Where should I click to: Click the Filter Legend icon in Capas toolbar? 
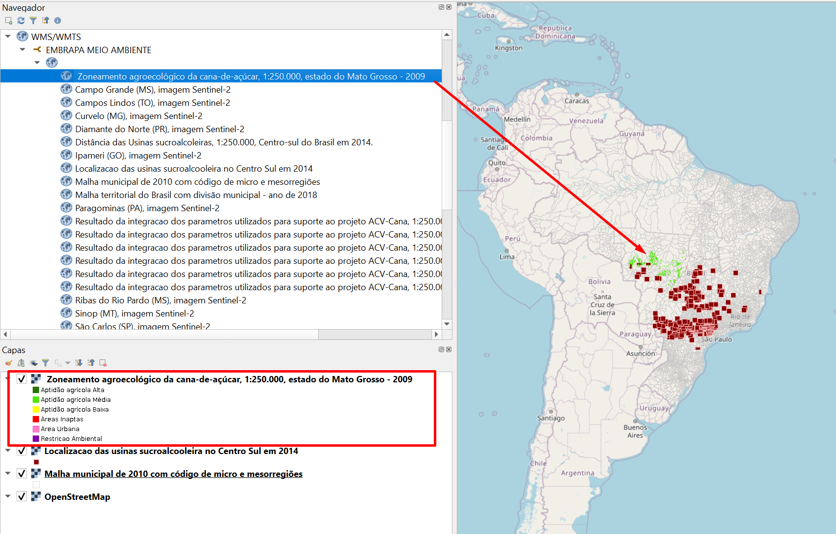45,362
